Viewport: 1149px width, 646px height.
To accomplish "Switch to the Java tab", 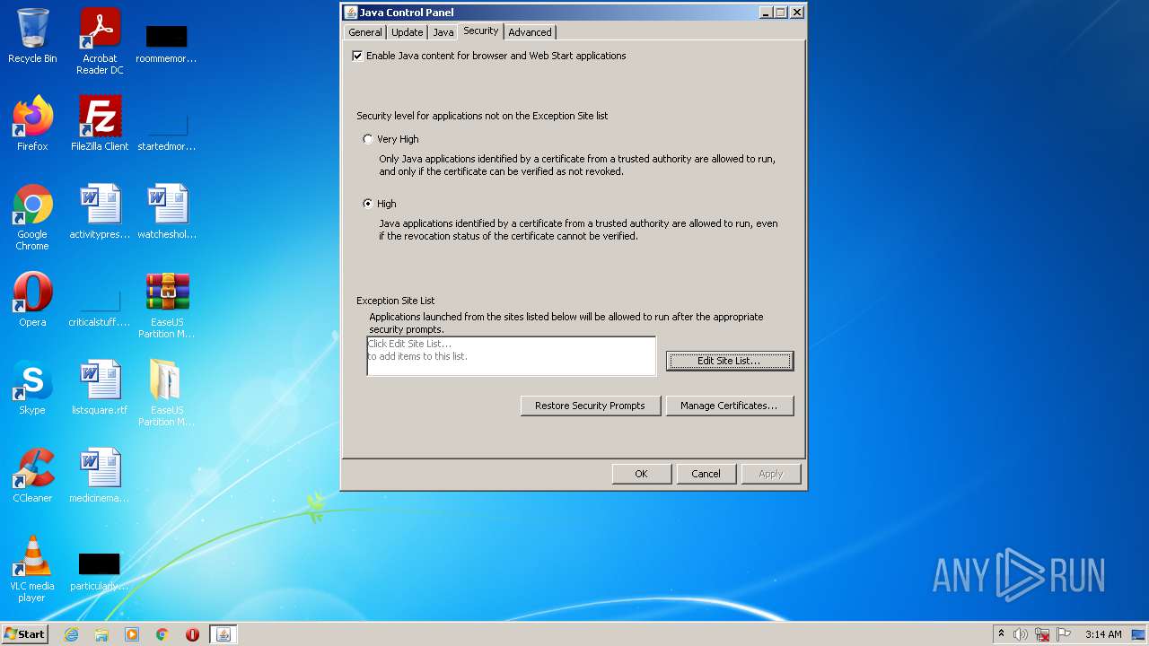I will point(443,32).
